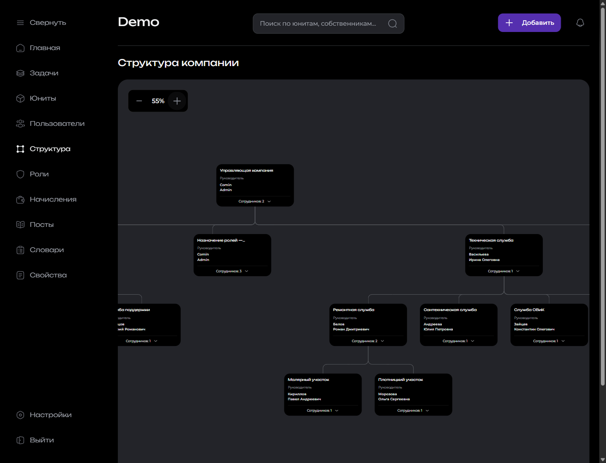Click the Главная home icon

tap(20, 48)
